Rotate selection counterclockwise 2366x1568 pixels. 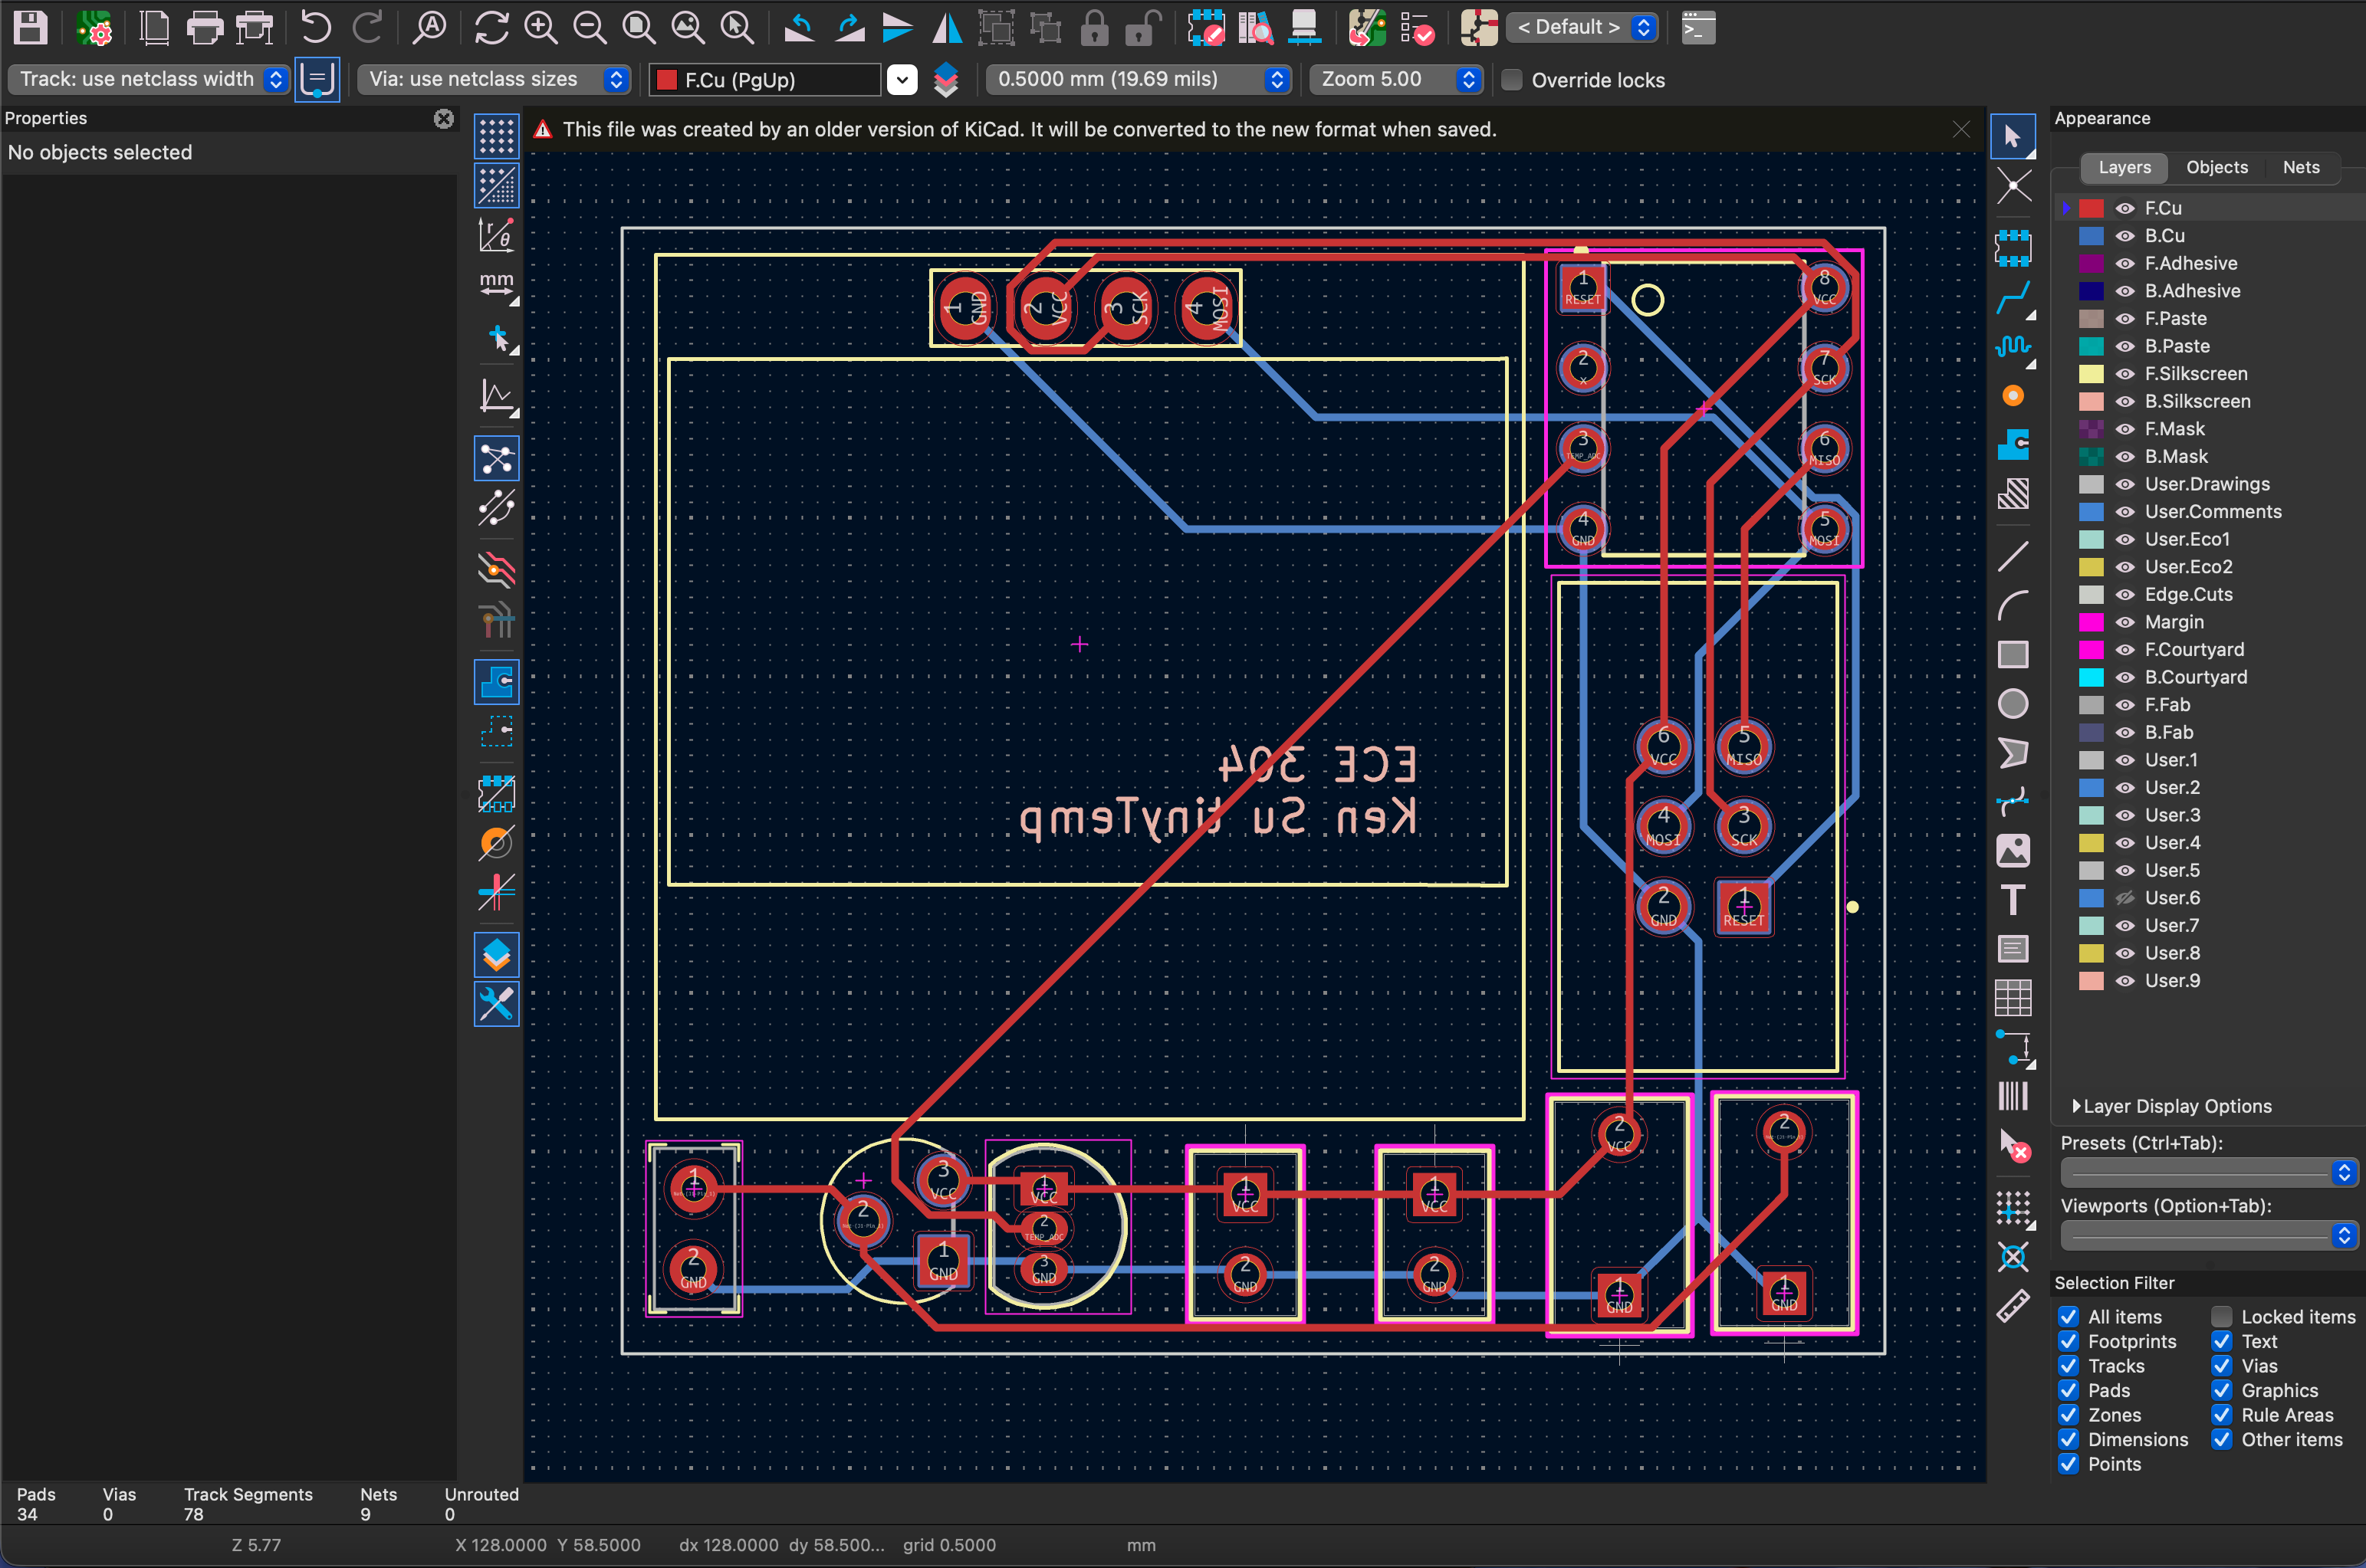pos(798,27)
